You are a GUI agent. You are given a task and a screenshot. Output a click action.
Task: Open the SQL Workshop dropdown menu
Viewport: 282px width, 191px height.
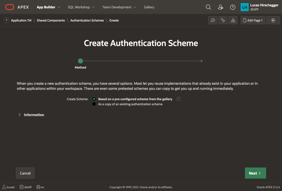[81, 7]
